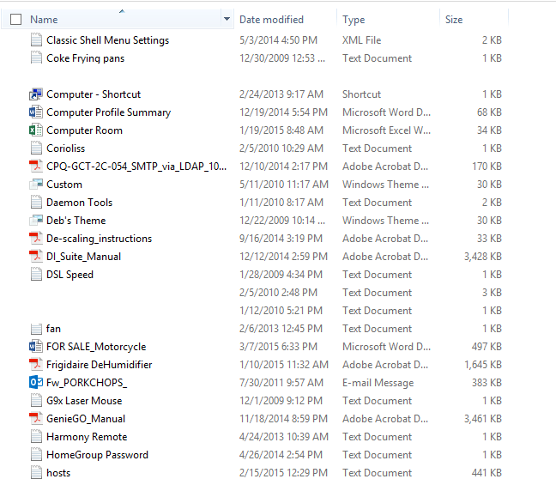Click the Excel icon next to Computer Room
The height and width of the screenshot is (485, 556).
[35, 130]
